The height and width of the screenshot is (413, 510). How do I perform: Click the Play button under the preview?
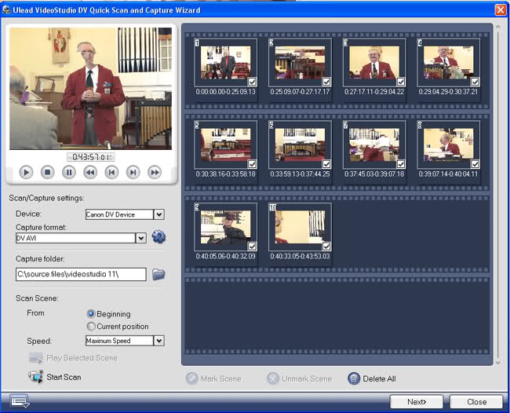tap(26, 172)
